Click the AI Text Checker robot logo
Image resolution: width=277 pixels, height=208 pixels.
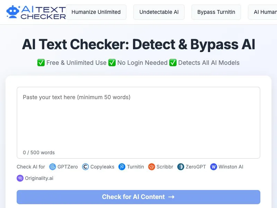13,12
